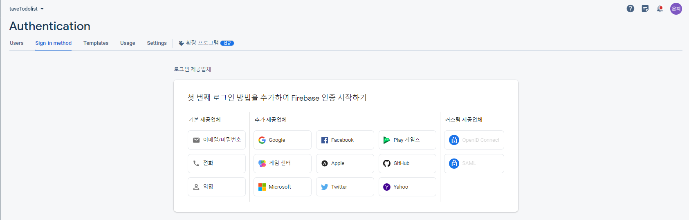Click the SAML lock icon
Image resolution: width=689 pixels, height=220 pixels.
(454, 163)
